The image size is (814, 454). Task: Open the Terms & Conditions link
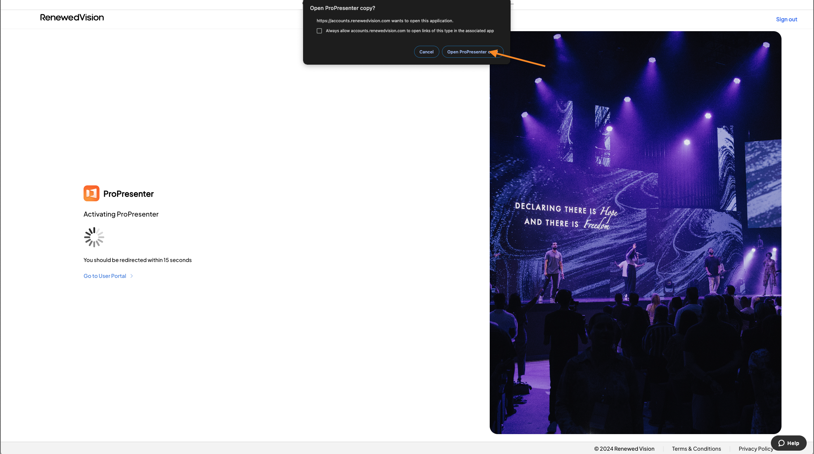696,449
